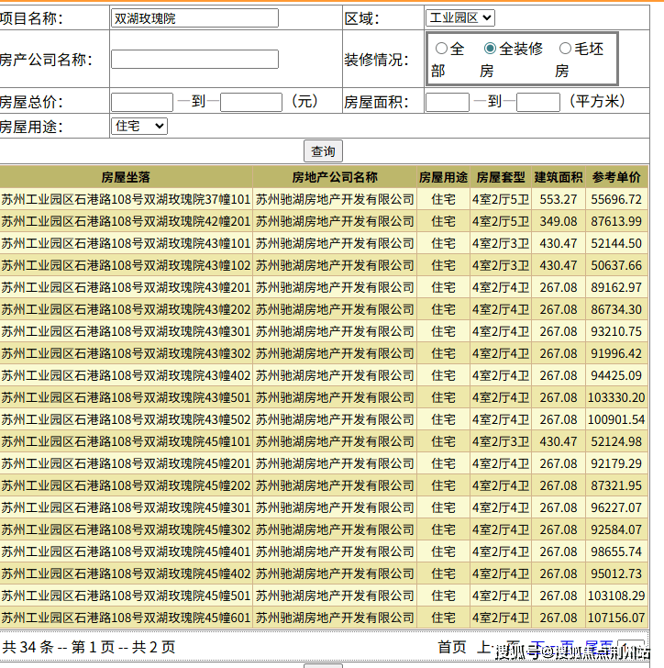The image size is (664, 668).
Task: Click the 房产公司名称 text field
Action: [x=194, y=60]
